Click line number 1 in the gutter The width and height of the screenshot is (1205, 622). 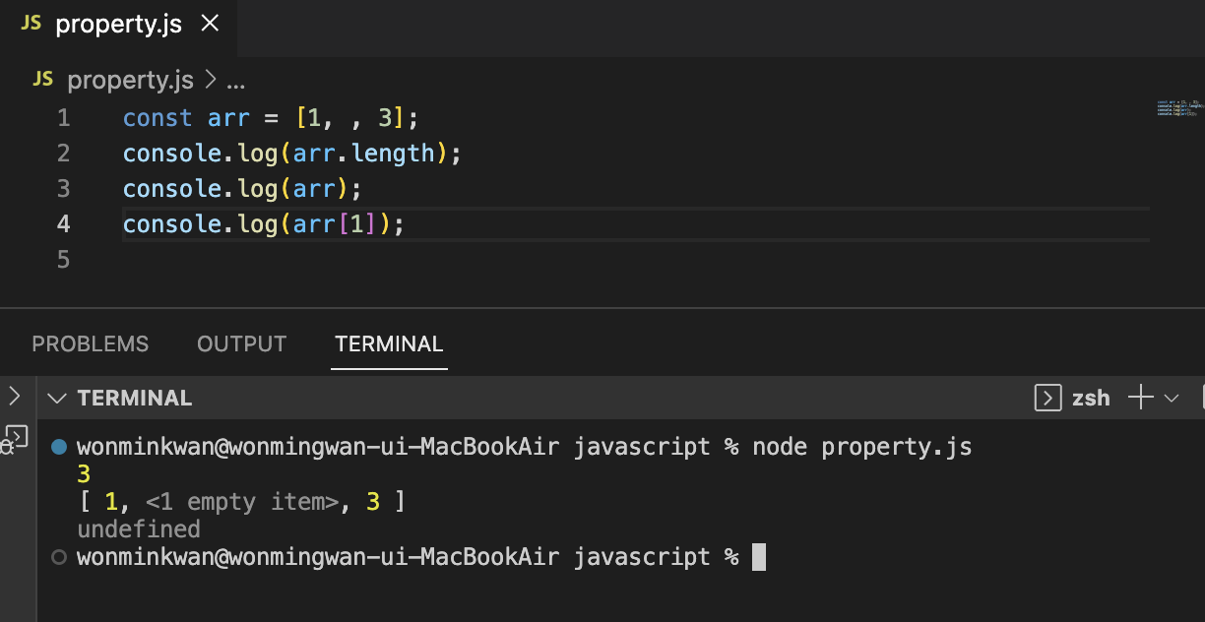64,118
